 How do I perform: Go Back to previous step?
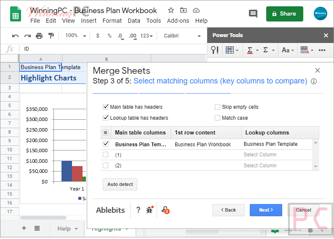pyautogui.click(x=228, y=210)
